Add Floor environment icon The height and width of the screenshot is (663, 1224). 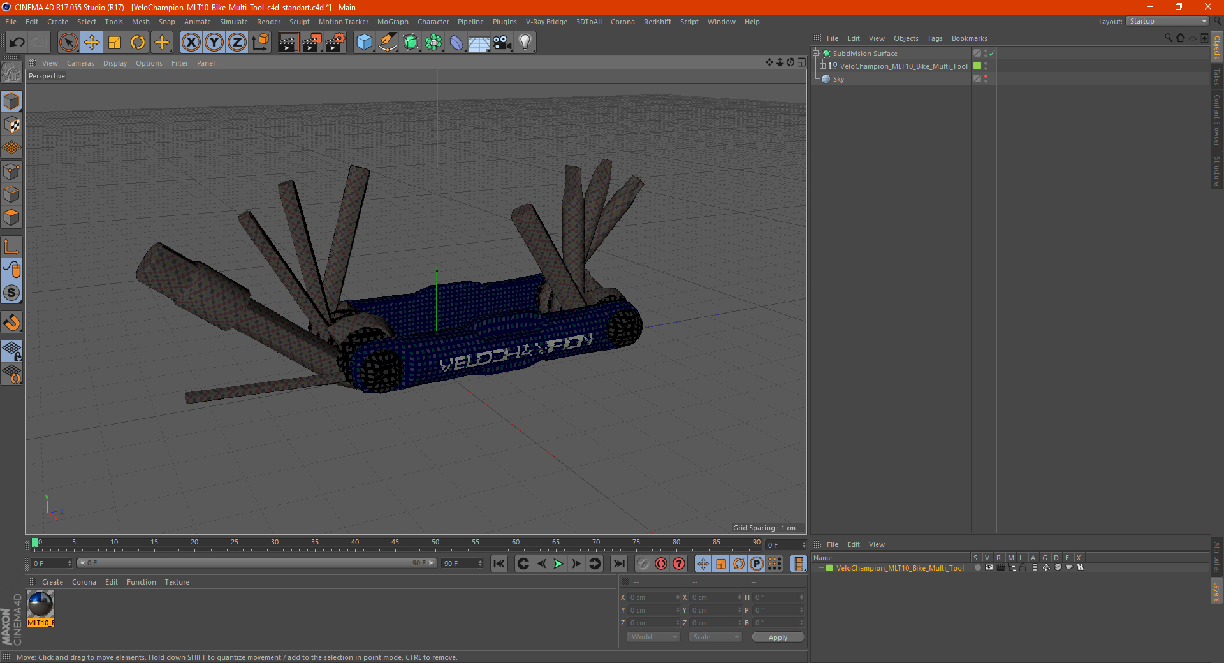click(479, 43)
